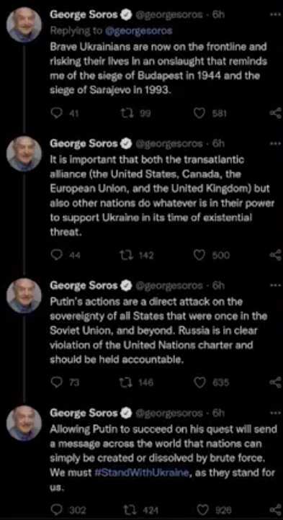Open the avatar on the first tweet
This screenshot has height=520, width=283.
(x=24, y=25)
